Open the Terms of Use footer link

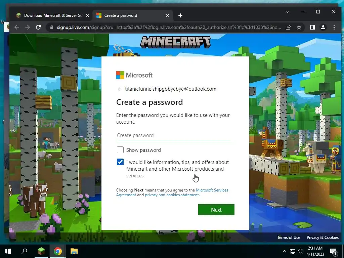(x=289, y=238)
